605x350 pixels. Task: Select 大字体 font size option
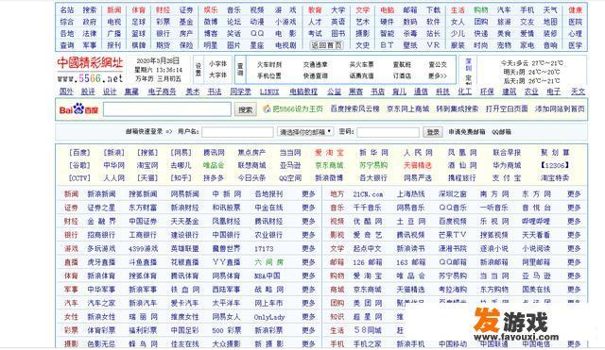pyautogui.click(x=217, y=75)
